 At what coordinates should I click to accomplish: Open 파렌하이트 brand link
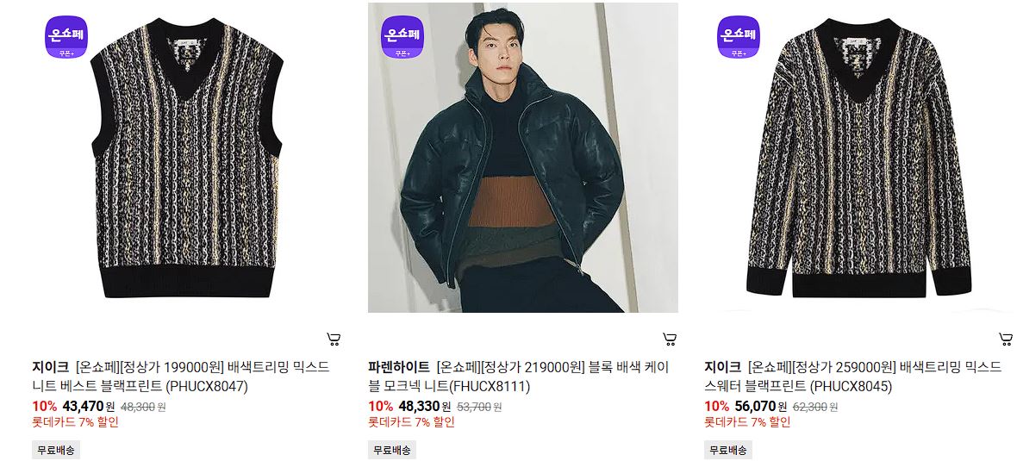[399, 366]
